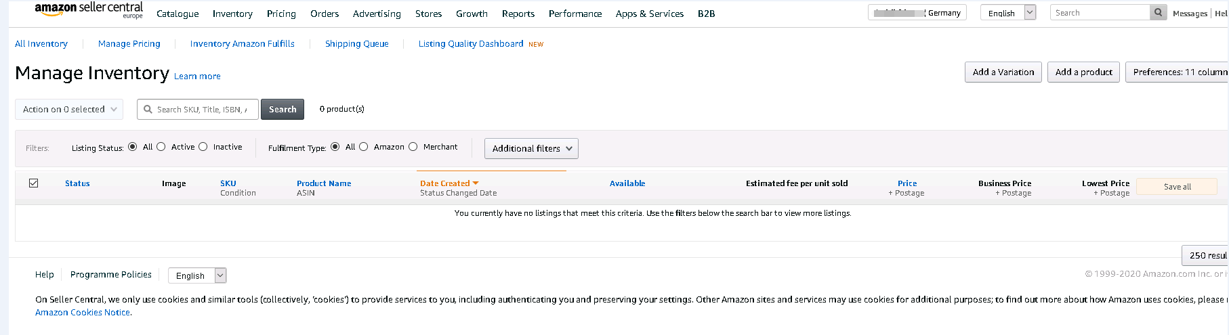Go to All Inventory tab

[41, 43]
